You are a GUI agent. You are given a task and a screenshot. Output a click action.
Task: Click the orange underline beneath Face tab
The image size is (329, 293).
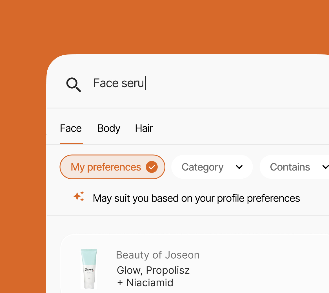coord(71,143)
